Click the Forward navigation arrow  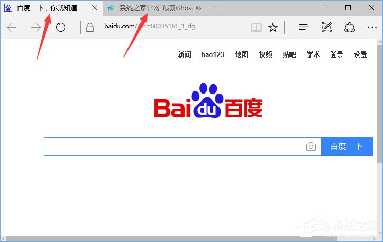36,28
